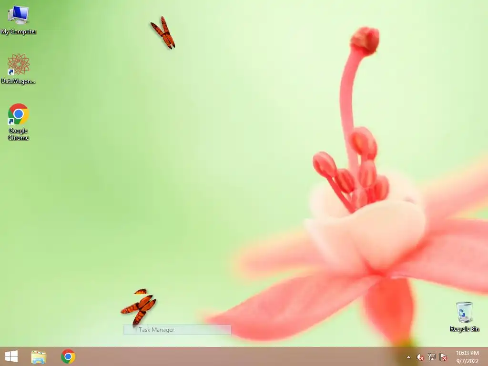Open the Windows Start button
Screen dimensions: 488x366
[x=11, y=356]
